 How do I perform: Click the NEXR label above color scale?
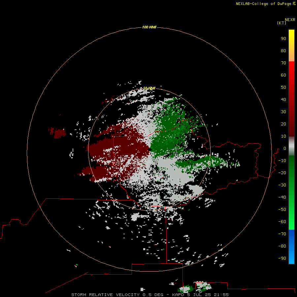pos(290,20)
